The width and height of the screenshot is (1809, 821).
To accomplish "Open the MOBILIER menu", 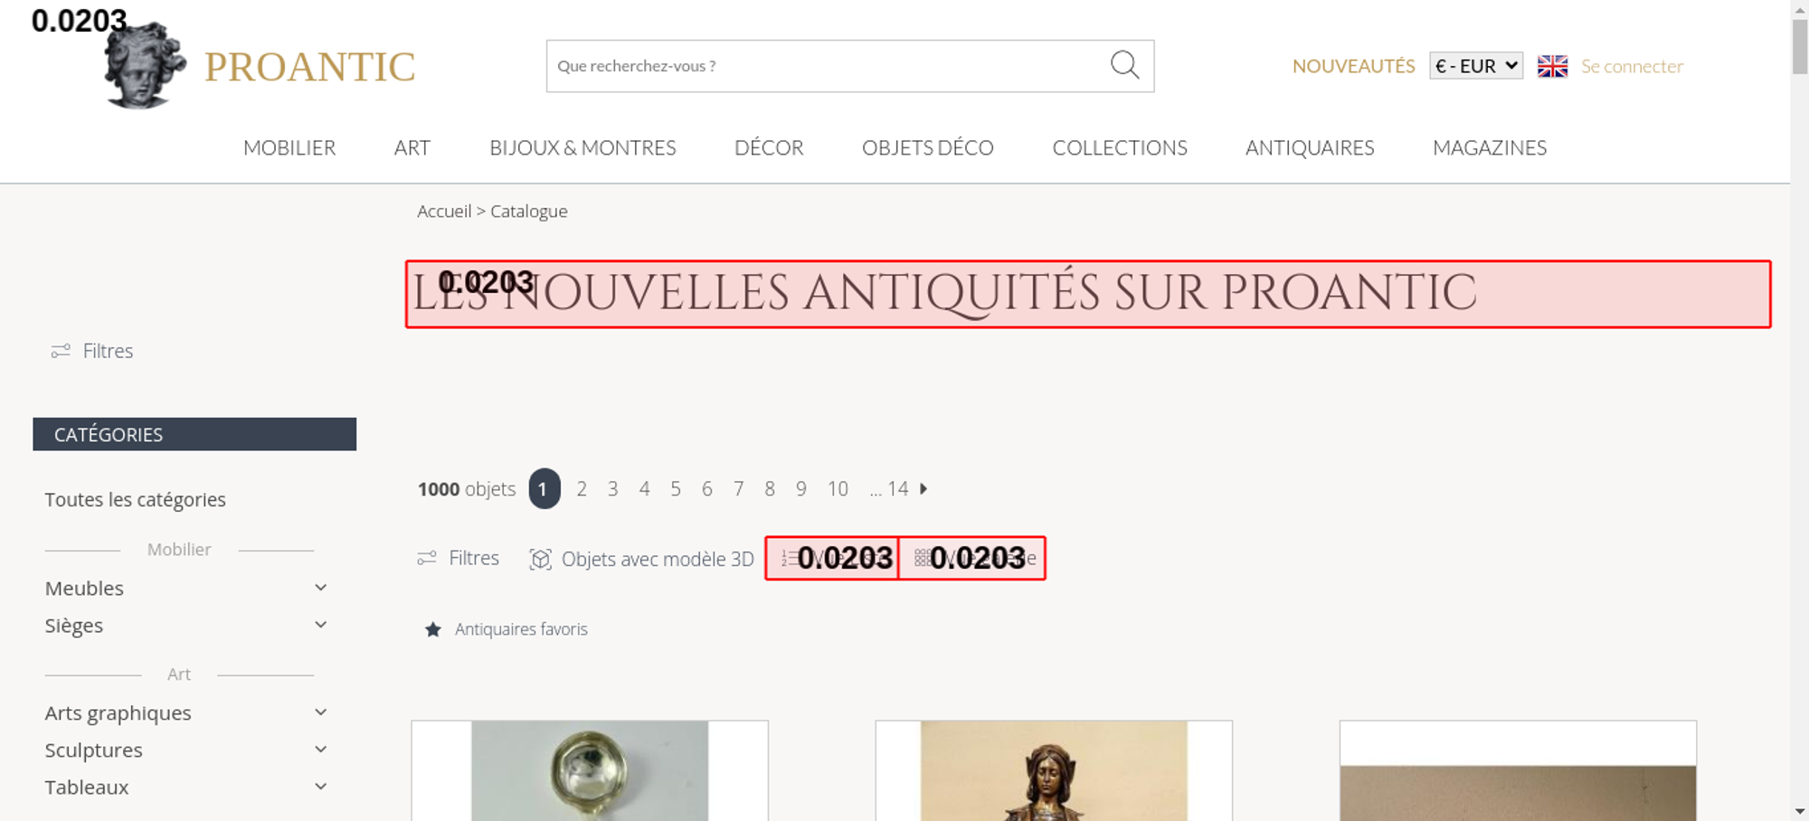I will pos(289,147).
